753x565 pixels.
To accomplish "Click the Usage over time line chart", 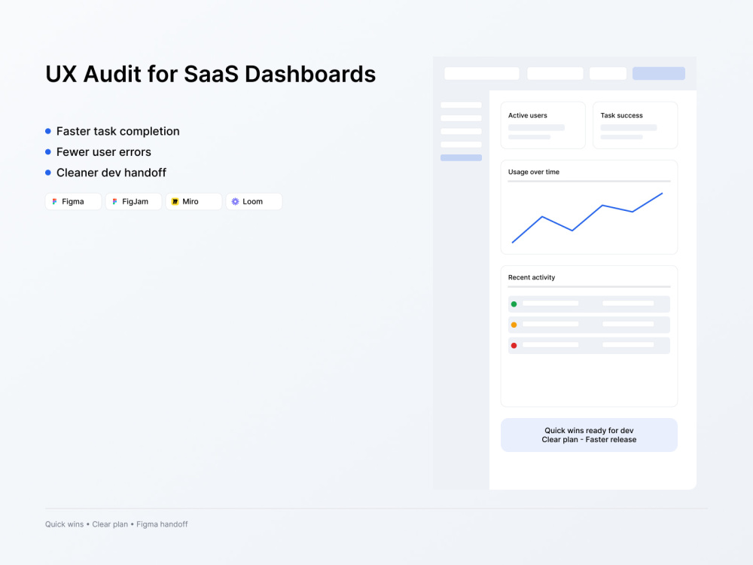I will click(587, 218).
